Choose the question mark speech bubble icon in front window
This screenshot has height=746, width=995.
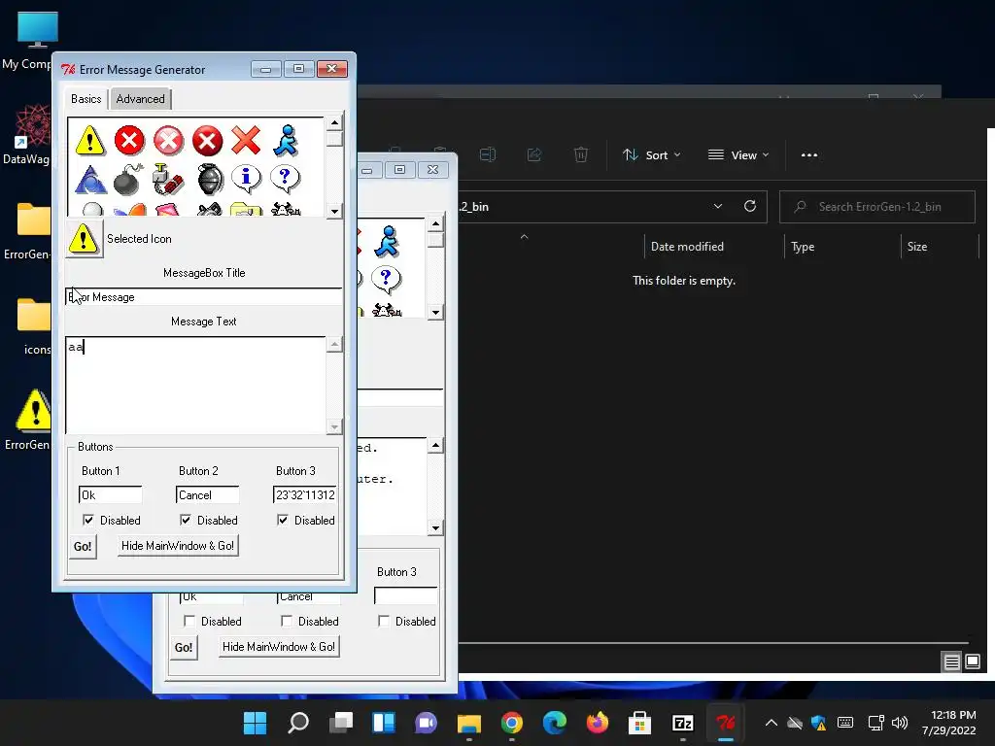click(285, 179)
